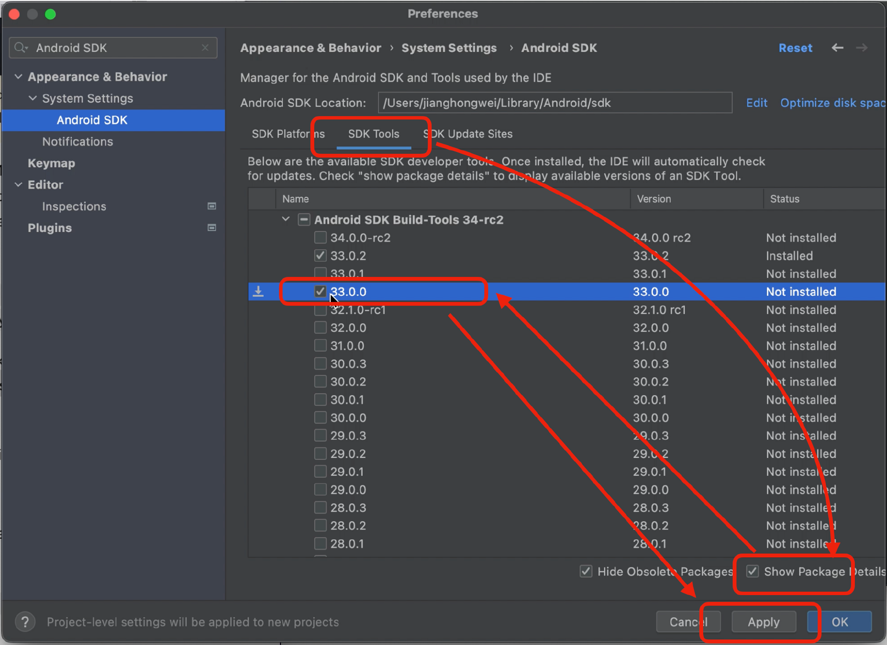This screenshot has height=645, width=887.
Task: Open Inspections settings
Action: point(74,206)
